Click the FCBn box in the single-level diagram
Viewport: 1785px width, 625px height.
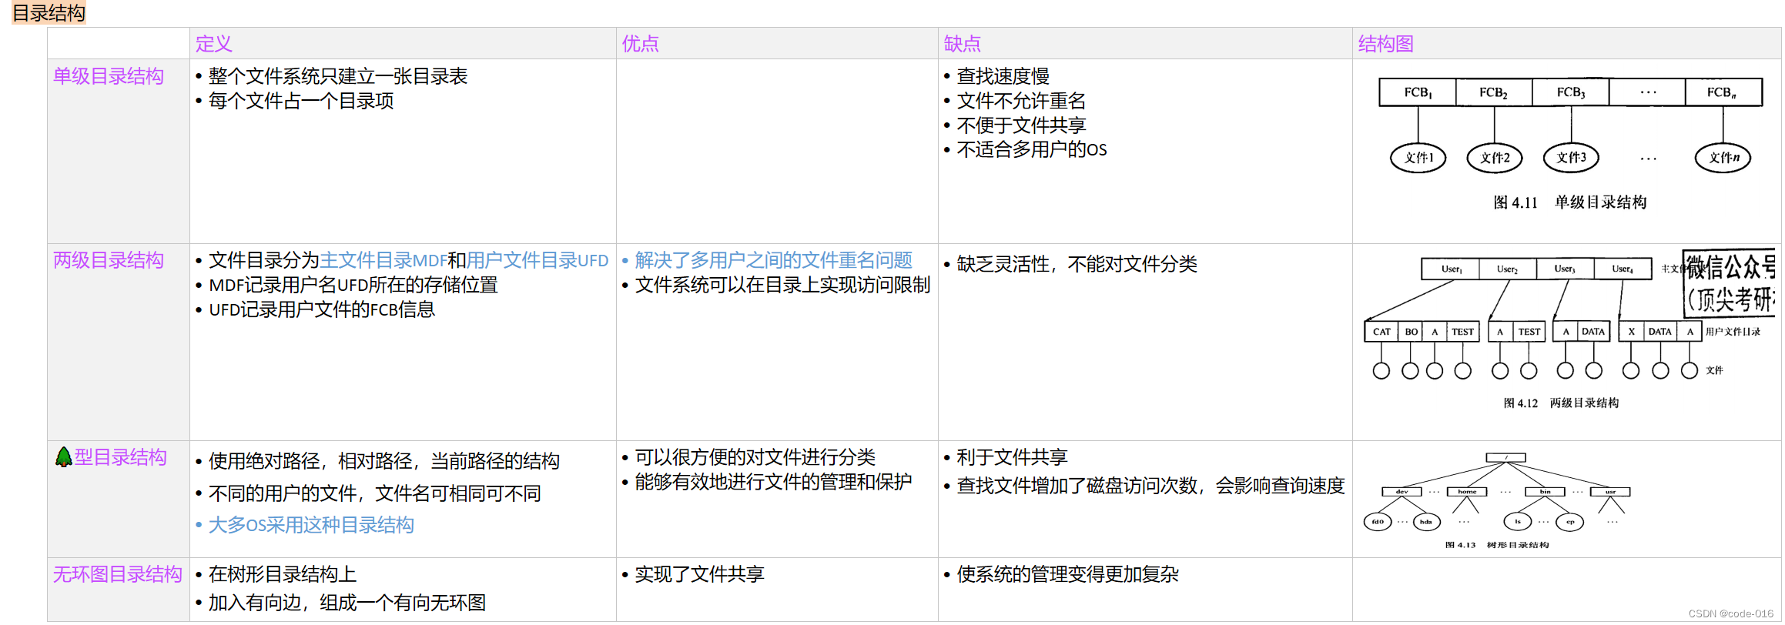(1723, 92)
